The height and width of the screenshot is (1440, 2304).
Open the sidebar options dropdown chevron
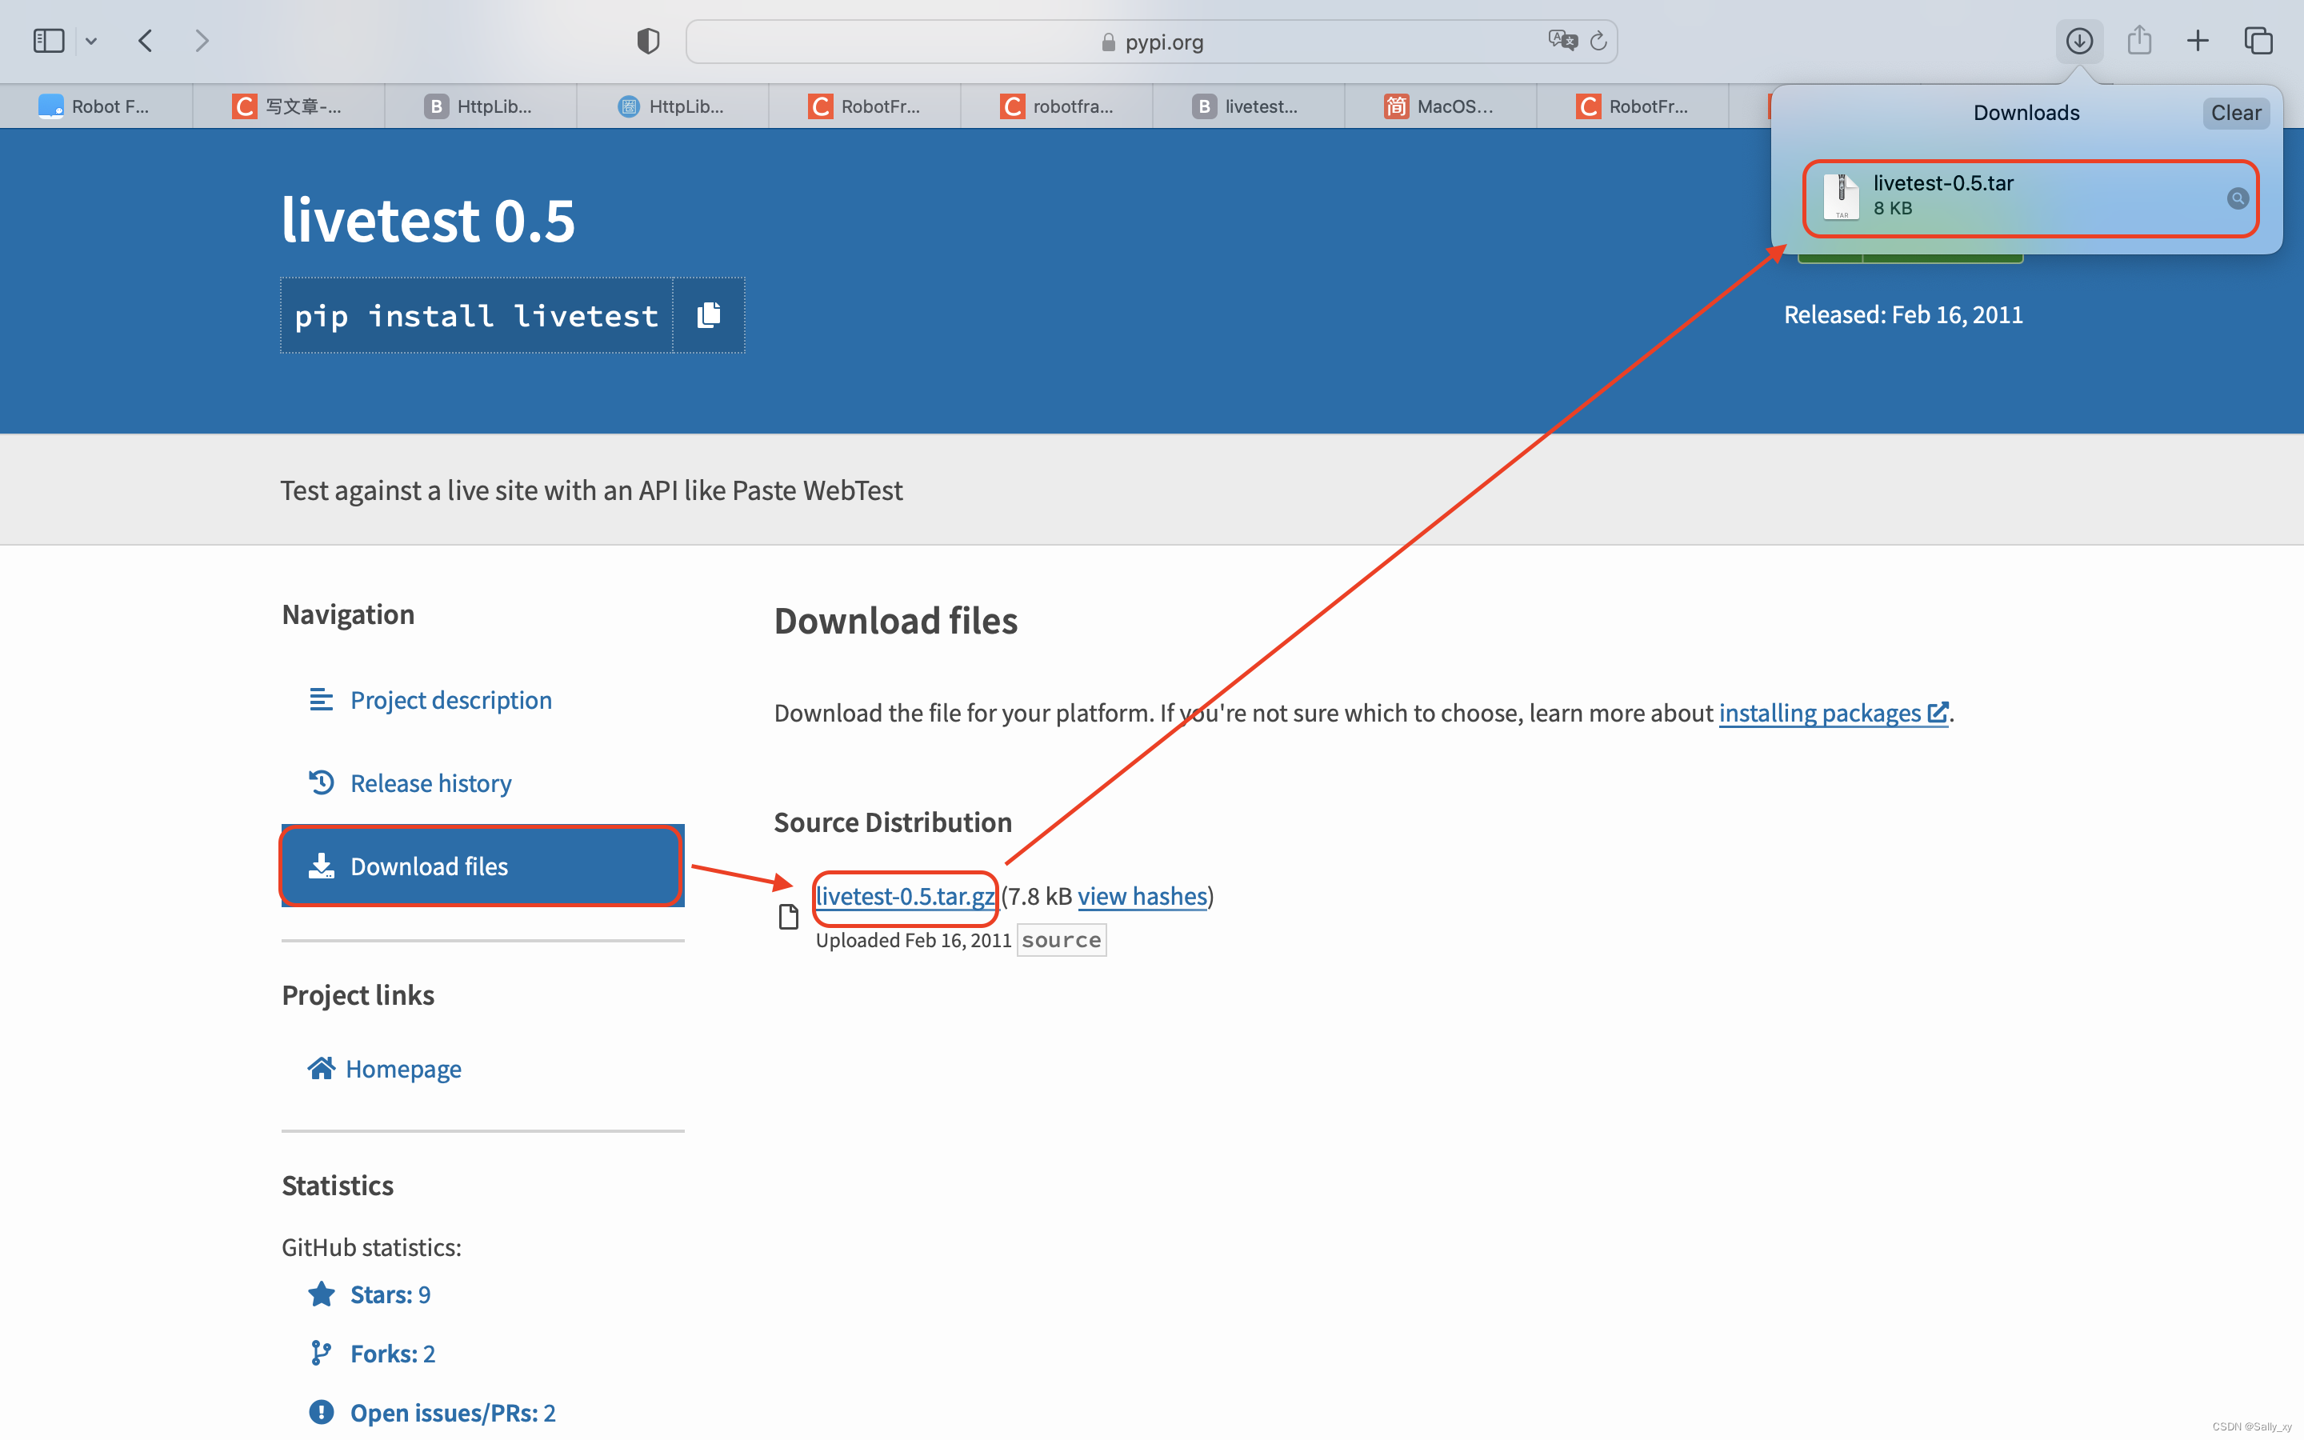[91, 41]
